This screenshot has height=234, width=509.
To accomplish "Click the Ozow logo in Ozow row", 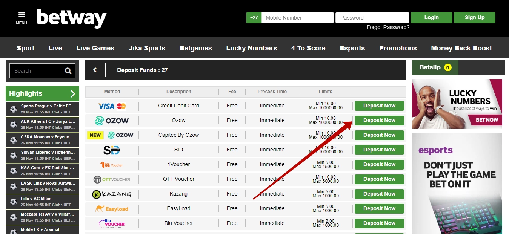I will [x=112, y=121].
